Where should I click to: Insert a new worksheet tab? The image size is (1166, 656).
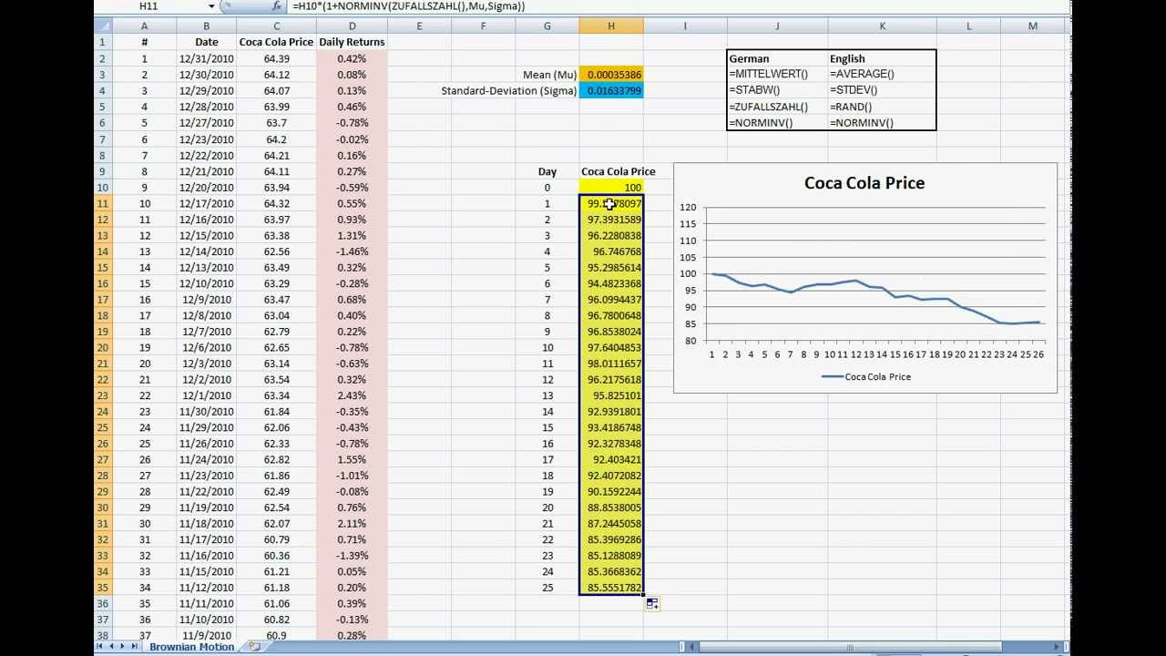(x=254, y=647)
